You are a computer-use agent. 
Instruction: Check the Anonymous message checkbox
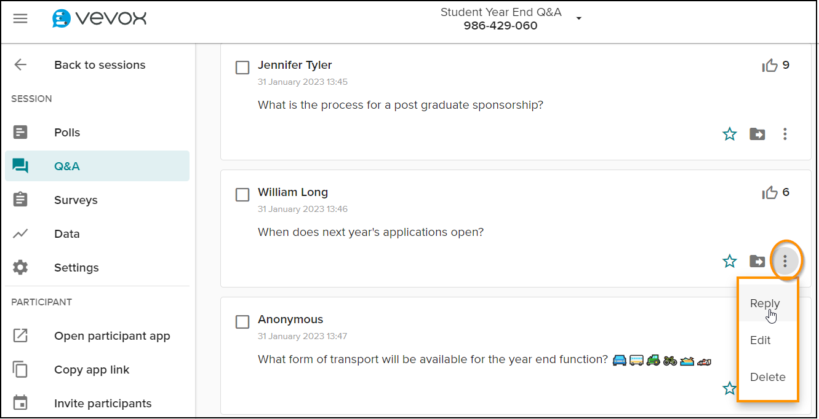tap(242, 321)
